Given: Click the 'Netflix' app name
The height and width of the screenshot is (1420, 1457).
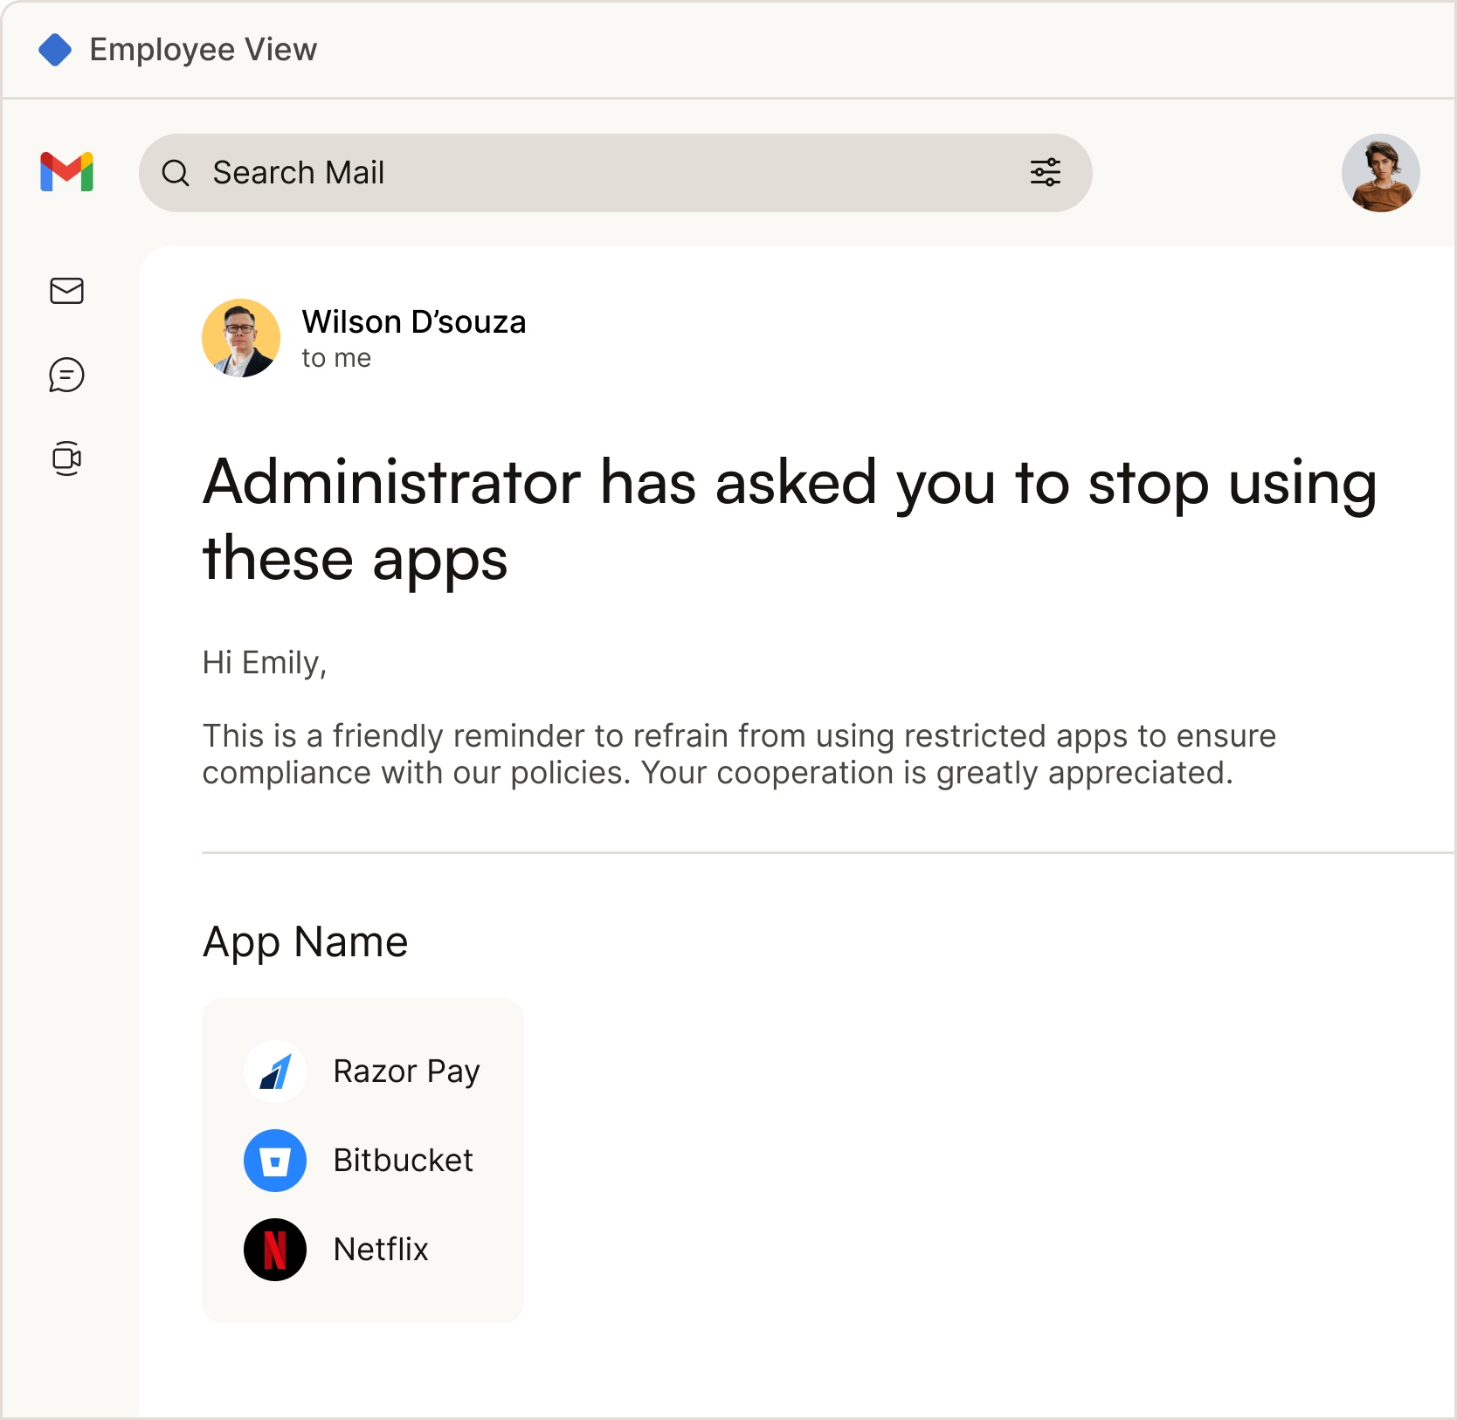Looking at the screenshot, I should pos(381,1250).
